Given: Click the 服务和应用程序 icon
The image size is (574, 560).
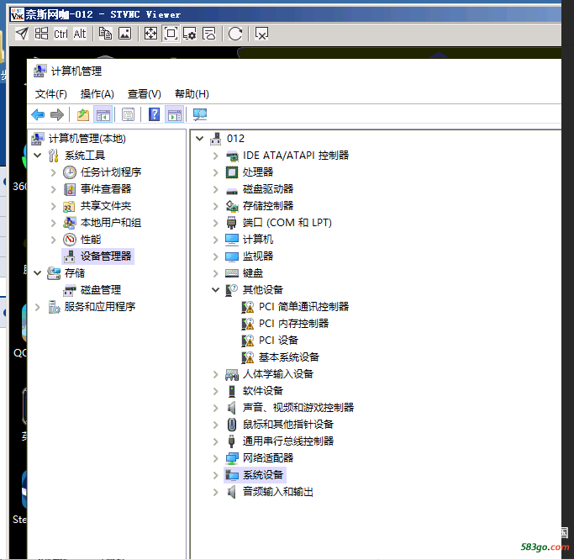Looking at the screenshot, I should pyautogui.click(x=54, y=307).
